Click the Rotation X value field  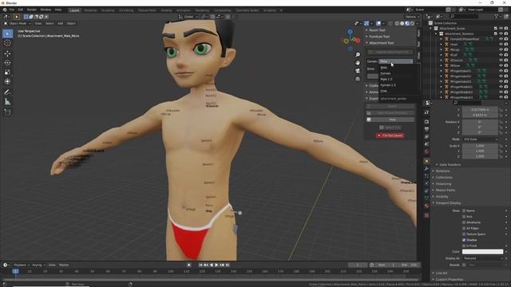[480, 122]
